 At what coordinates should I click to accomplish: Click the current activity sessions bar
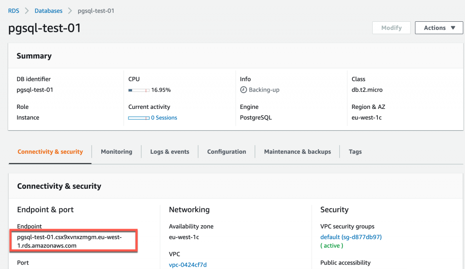(x=139, y=118)
